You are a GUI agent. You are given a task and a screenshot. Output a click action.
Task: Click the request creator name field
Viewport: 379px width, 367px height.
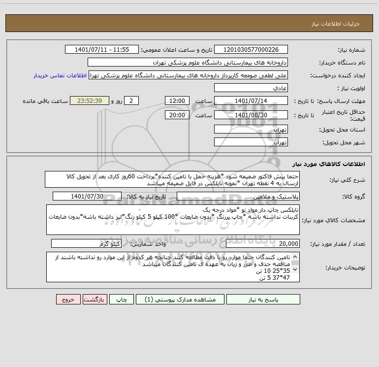tap(189, 75)
